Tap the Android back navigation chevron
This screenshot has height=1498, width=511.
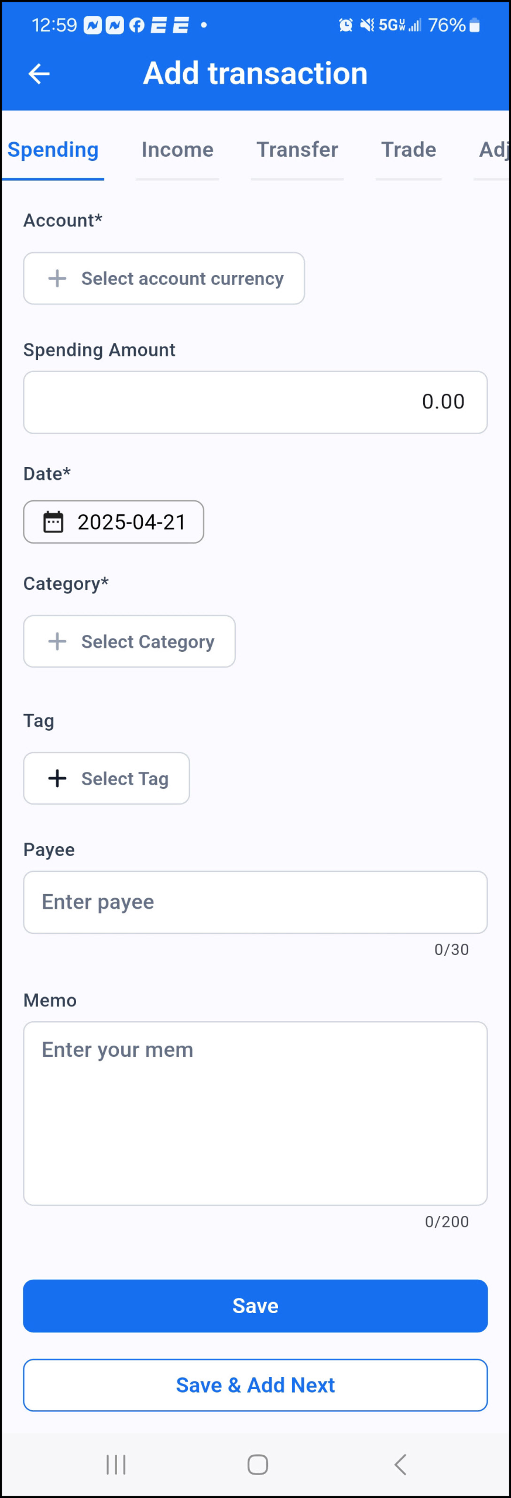pos(400,1465)
